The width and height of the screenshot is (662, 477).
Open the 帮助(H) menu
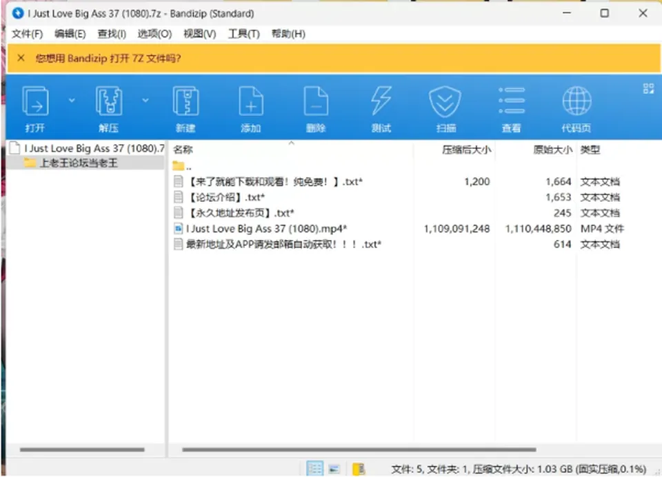point(288,34)
